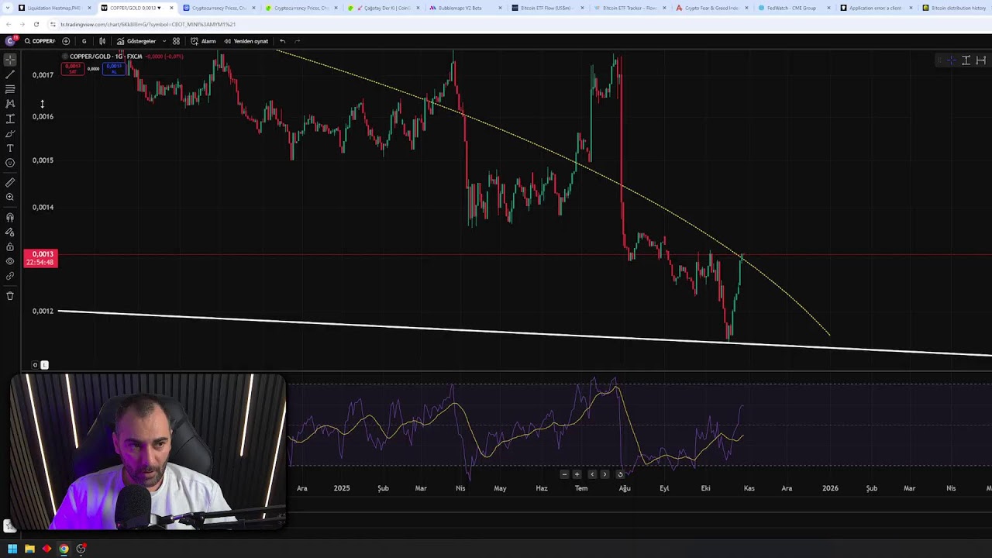The width and height of the screenshot is (992, 558).
Task: Move chart right with arrow control
Action: [x=605, y=474]
